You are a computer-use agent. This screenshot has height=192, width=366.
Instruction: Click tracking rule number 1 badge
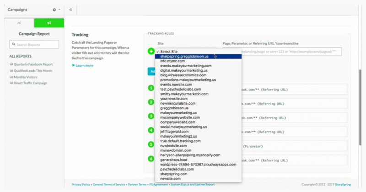[151, 88]
